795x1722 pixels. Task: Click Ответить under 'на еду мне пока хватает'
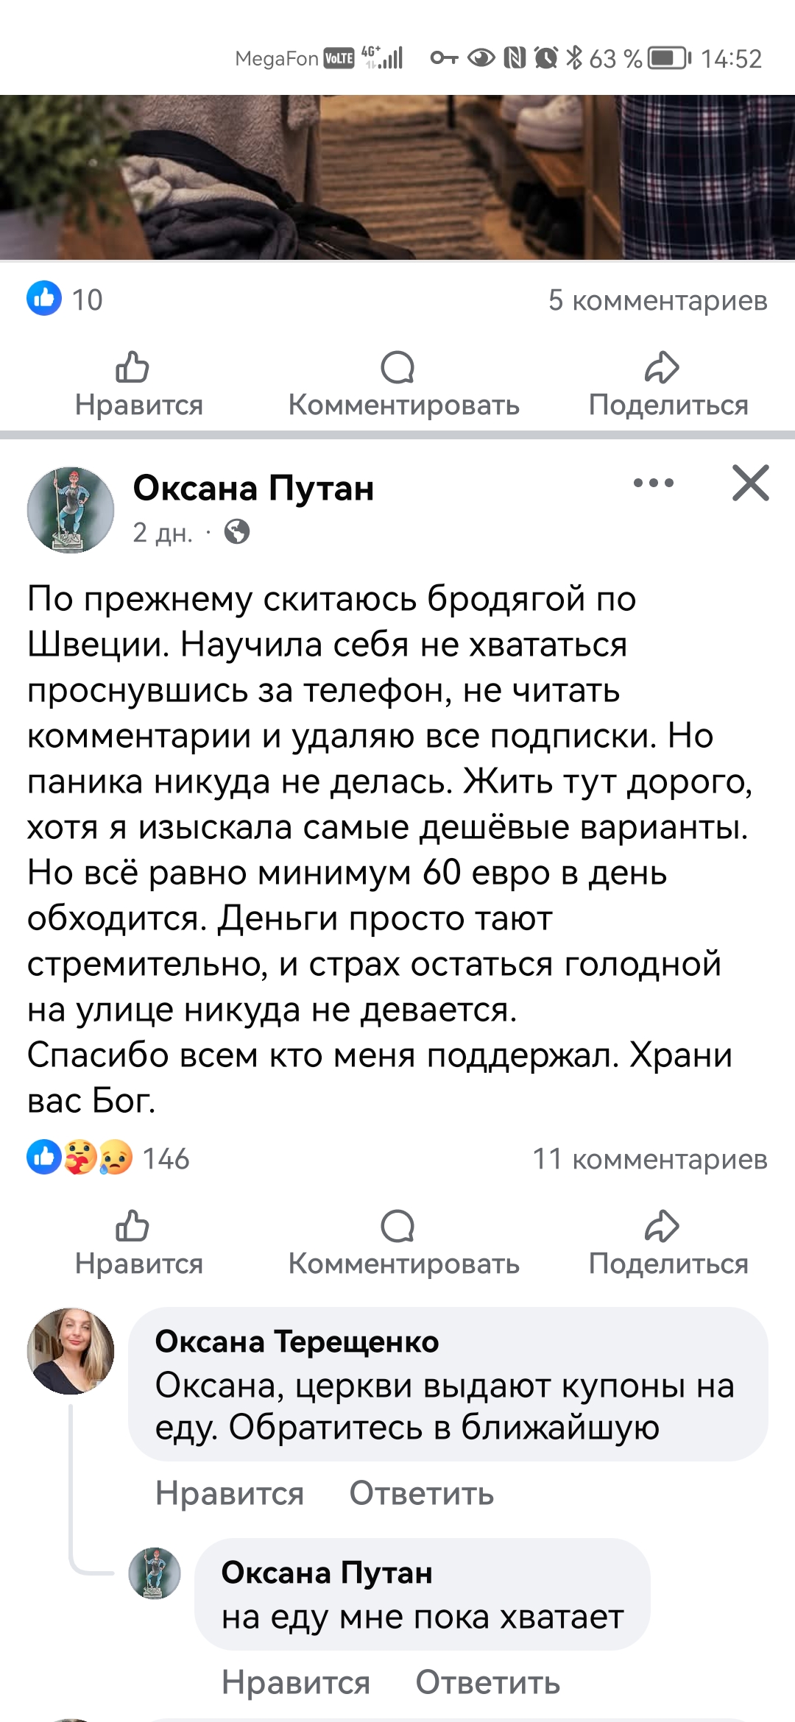click(x=488, y=1682)
